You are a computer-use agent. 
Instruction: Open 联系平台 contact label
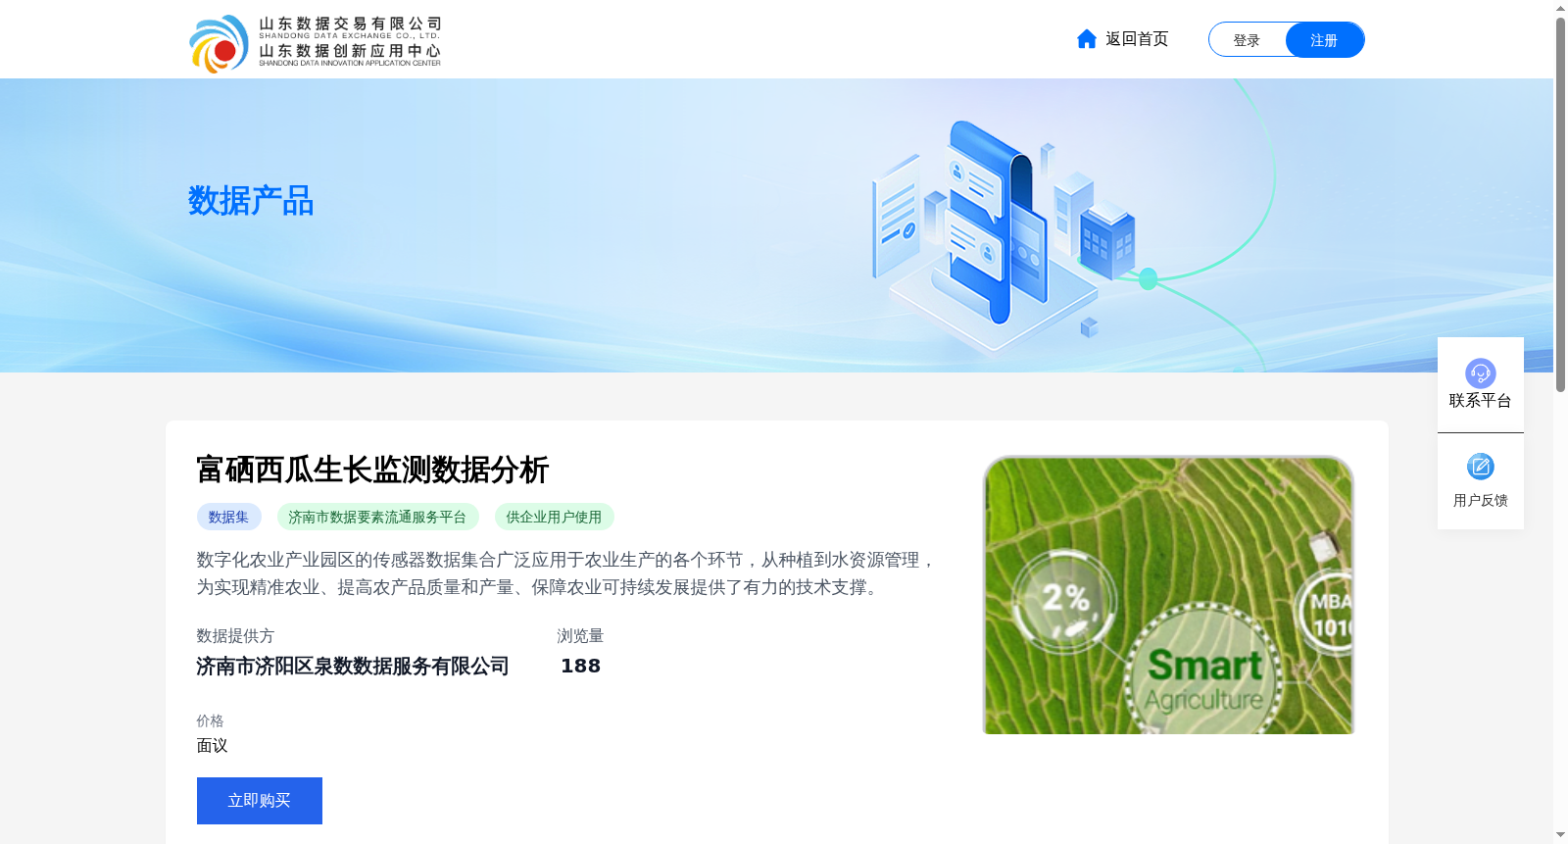1480,401
